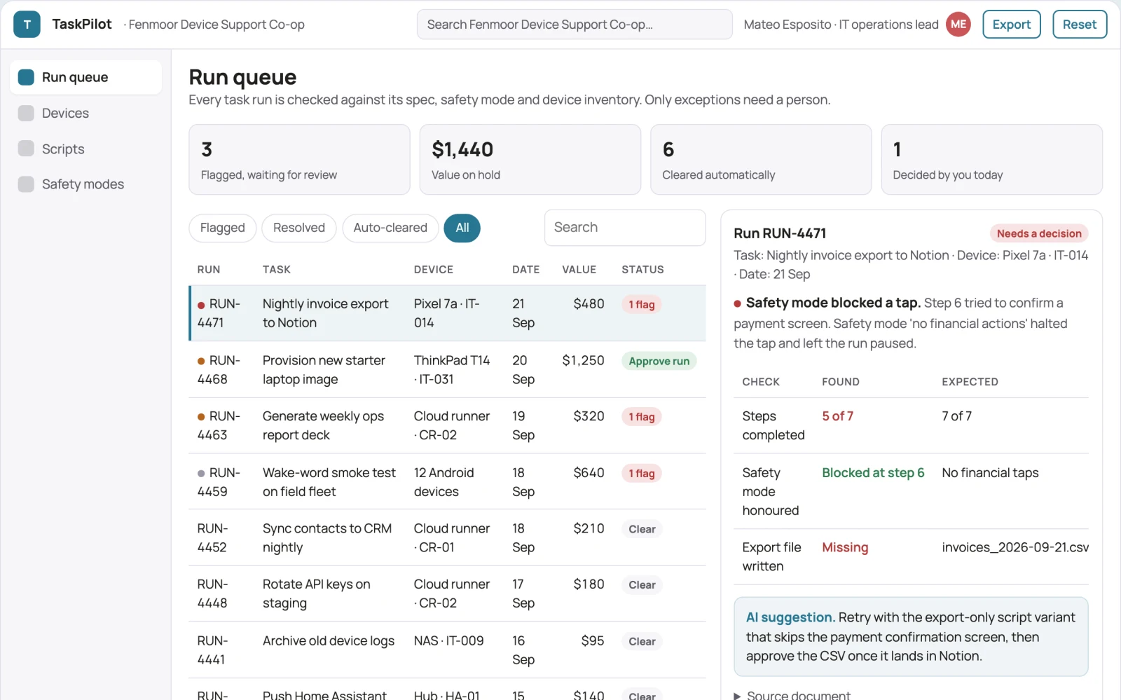Select the All filter tab
The height and width of the screenshot is (700, 1121).
click(x=462, y=228)
